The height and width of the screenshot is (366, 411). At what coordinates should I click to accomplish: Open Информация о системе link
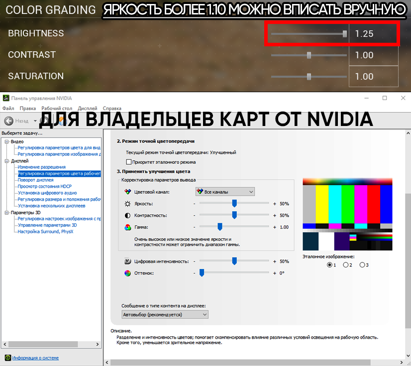(35, 358)
